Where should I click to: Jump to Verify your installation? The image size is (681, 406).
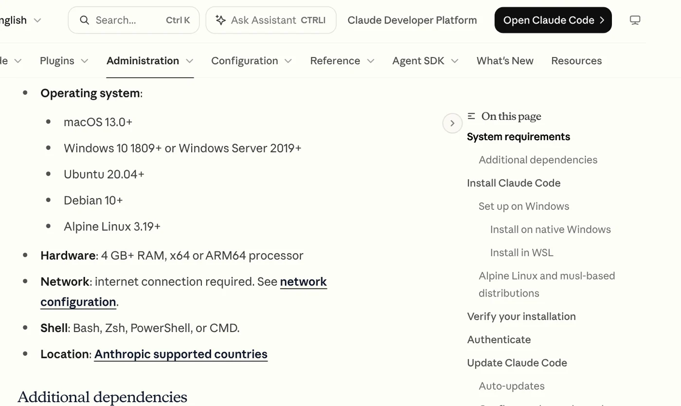click(x=521, y=316)
